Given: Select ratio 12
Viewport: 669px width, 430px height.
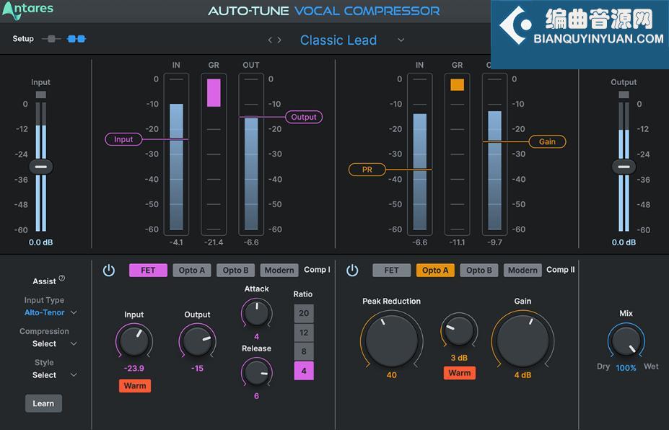Looking at the screenshot, I should tap(304, 333).
